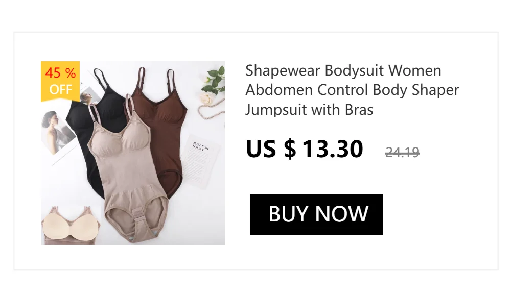This screenshot has height=296, width=512.
Task: Select the US $13.30 sale price
Action: (x=304, y=149)
